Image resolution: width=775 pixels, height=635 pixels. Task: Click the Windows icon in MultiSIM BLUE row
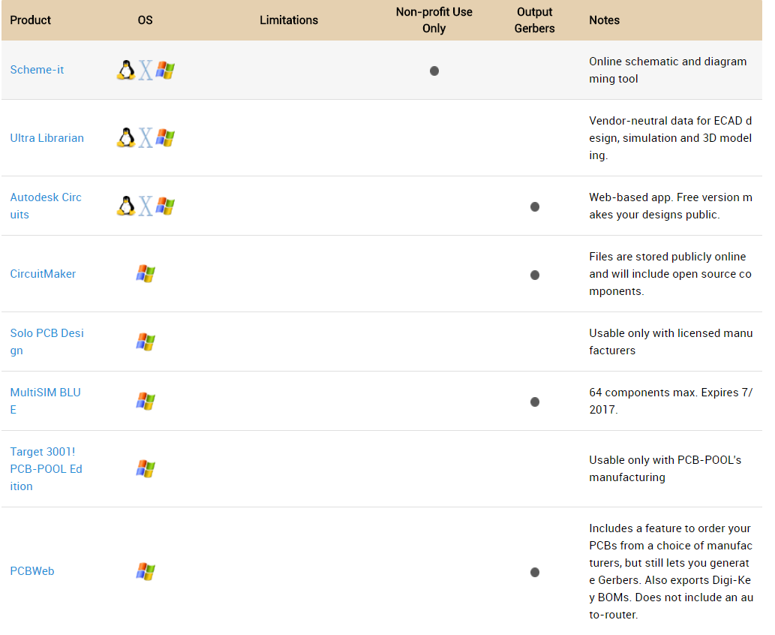tap(146, 401)
